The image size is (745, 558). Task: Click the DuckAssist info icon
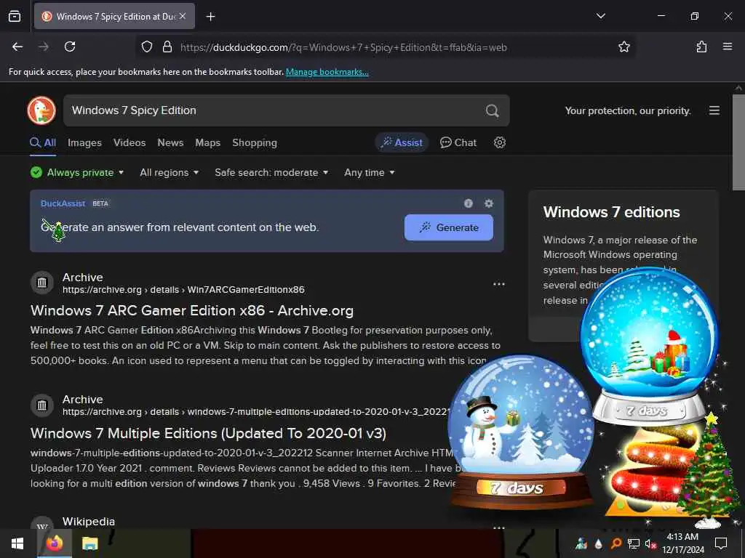coord(469,203)
